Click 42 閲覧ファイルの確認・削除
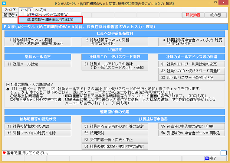230x163 pixels. click(x=38, y=133)
